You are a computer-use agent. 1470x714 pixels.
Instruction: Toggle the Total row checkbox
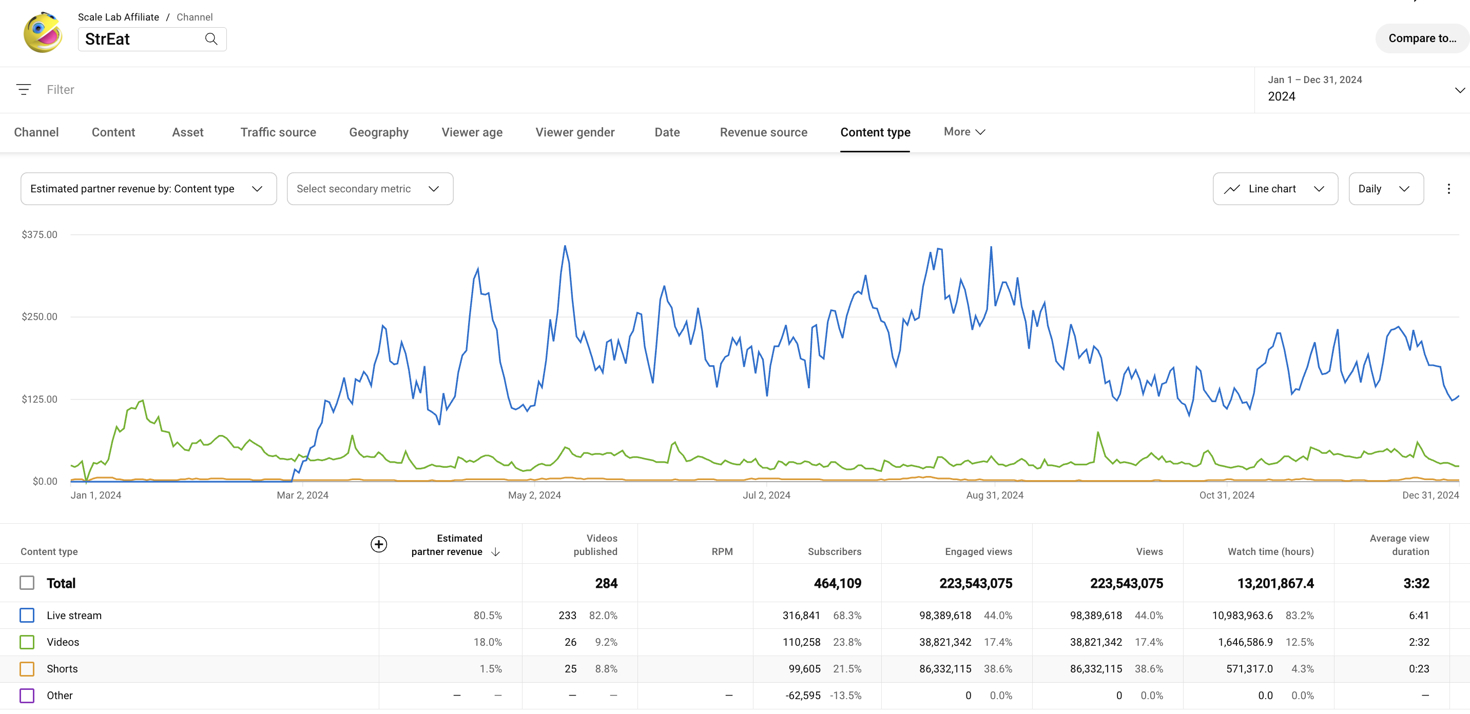tap(27, 583)
